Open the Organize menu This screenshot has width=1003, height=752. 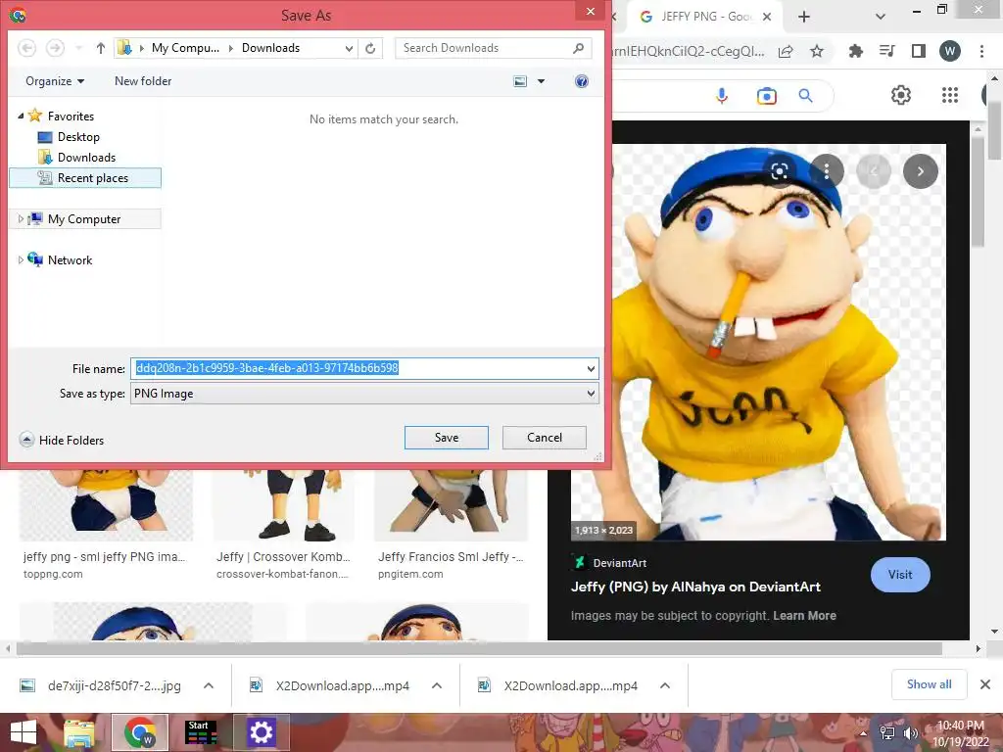tap(55, 81)
